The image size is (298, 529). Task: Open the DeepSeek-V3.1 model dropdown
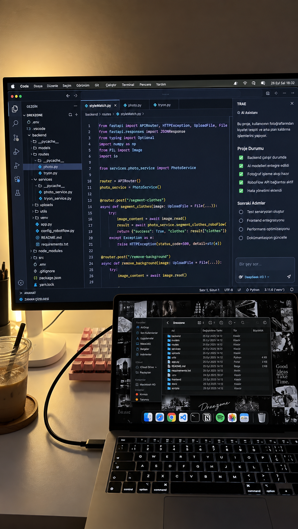point(257,277)
